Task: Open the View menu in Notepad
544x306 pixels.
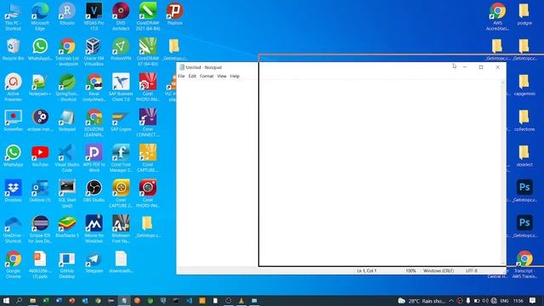Action: (x=222, y=76)
